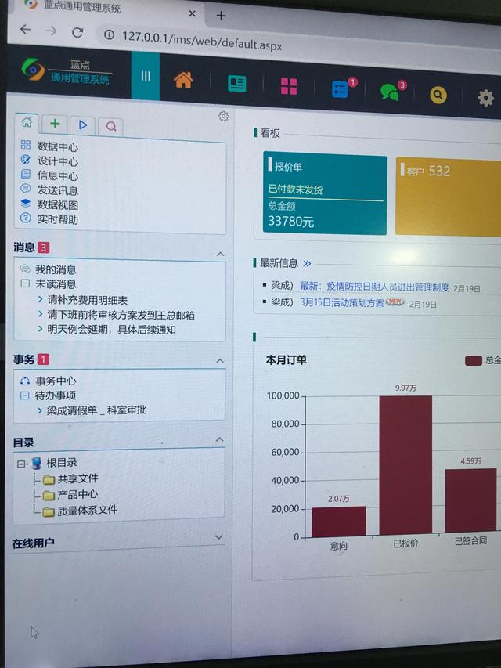Image resolution: width=501 pixels, height=668 pixels.
Task: Toggle the chart legend red swatch
Action: 474,361
